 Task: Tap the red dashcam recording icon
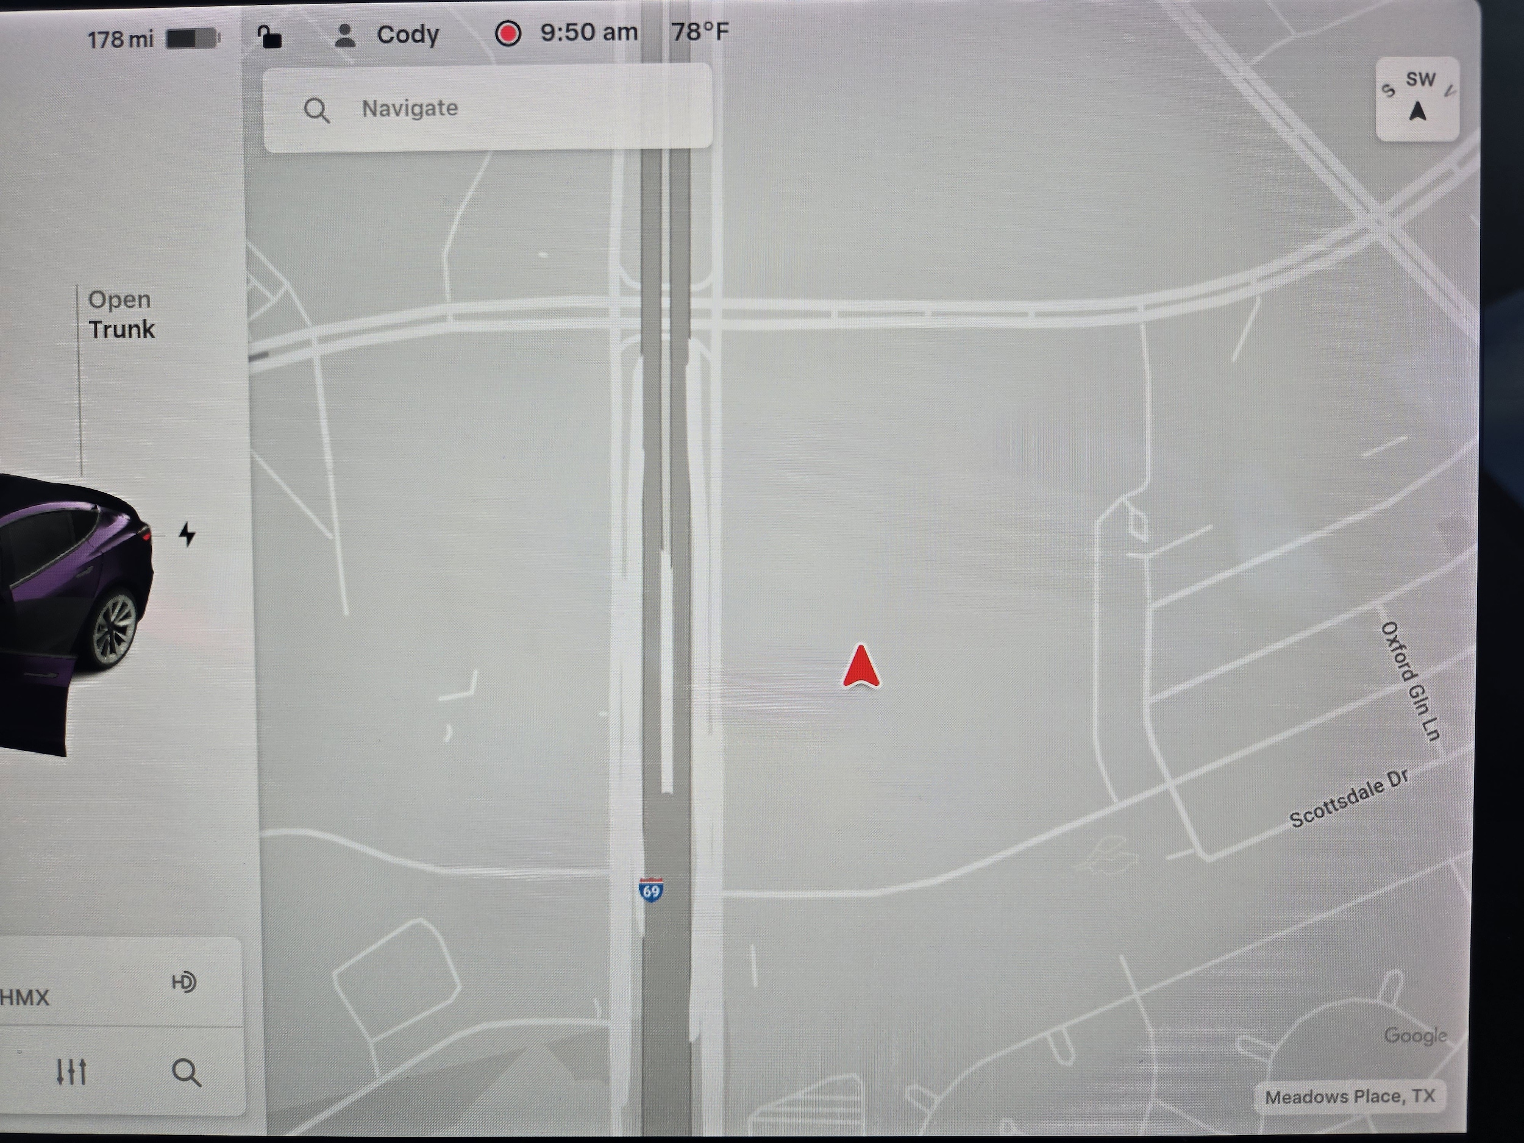click(508, 34)
